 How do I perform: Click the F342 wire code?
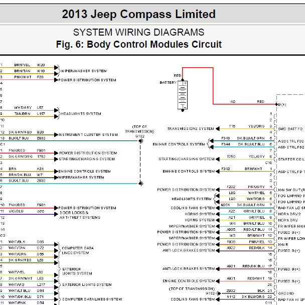(226, 169)
